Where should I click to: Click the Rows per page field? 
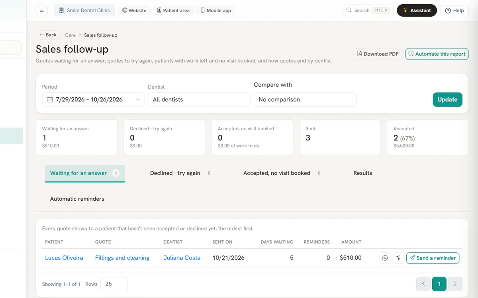coord(114,284)
